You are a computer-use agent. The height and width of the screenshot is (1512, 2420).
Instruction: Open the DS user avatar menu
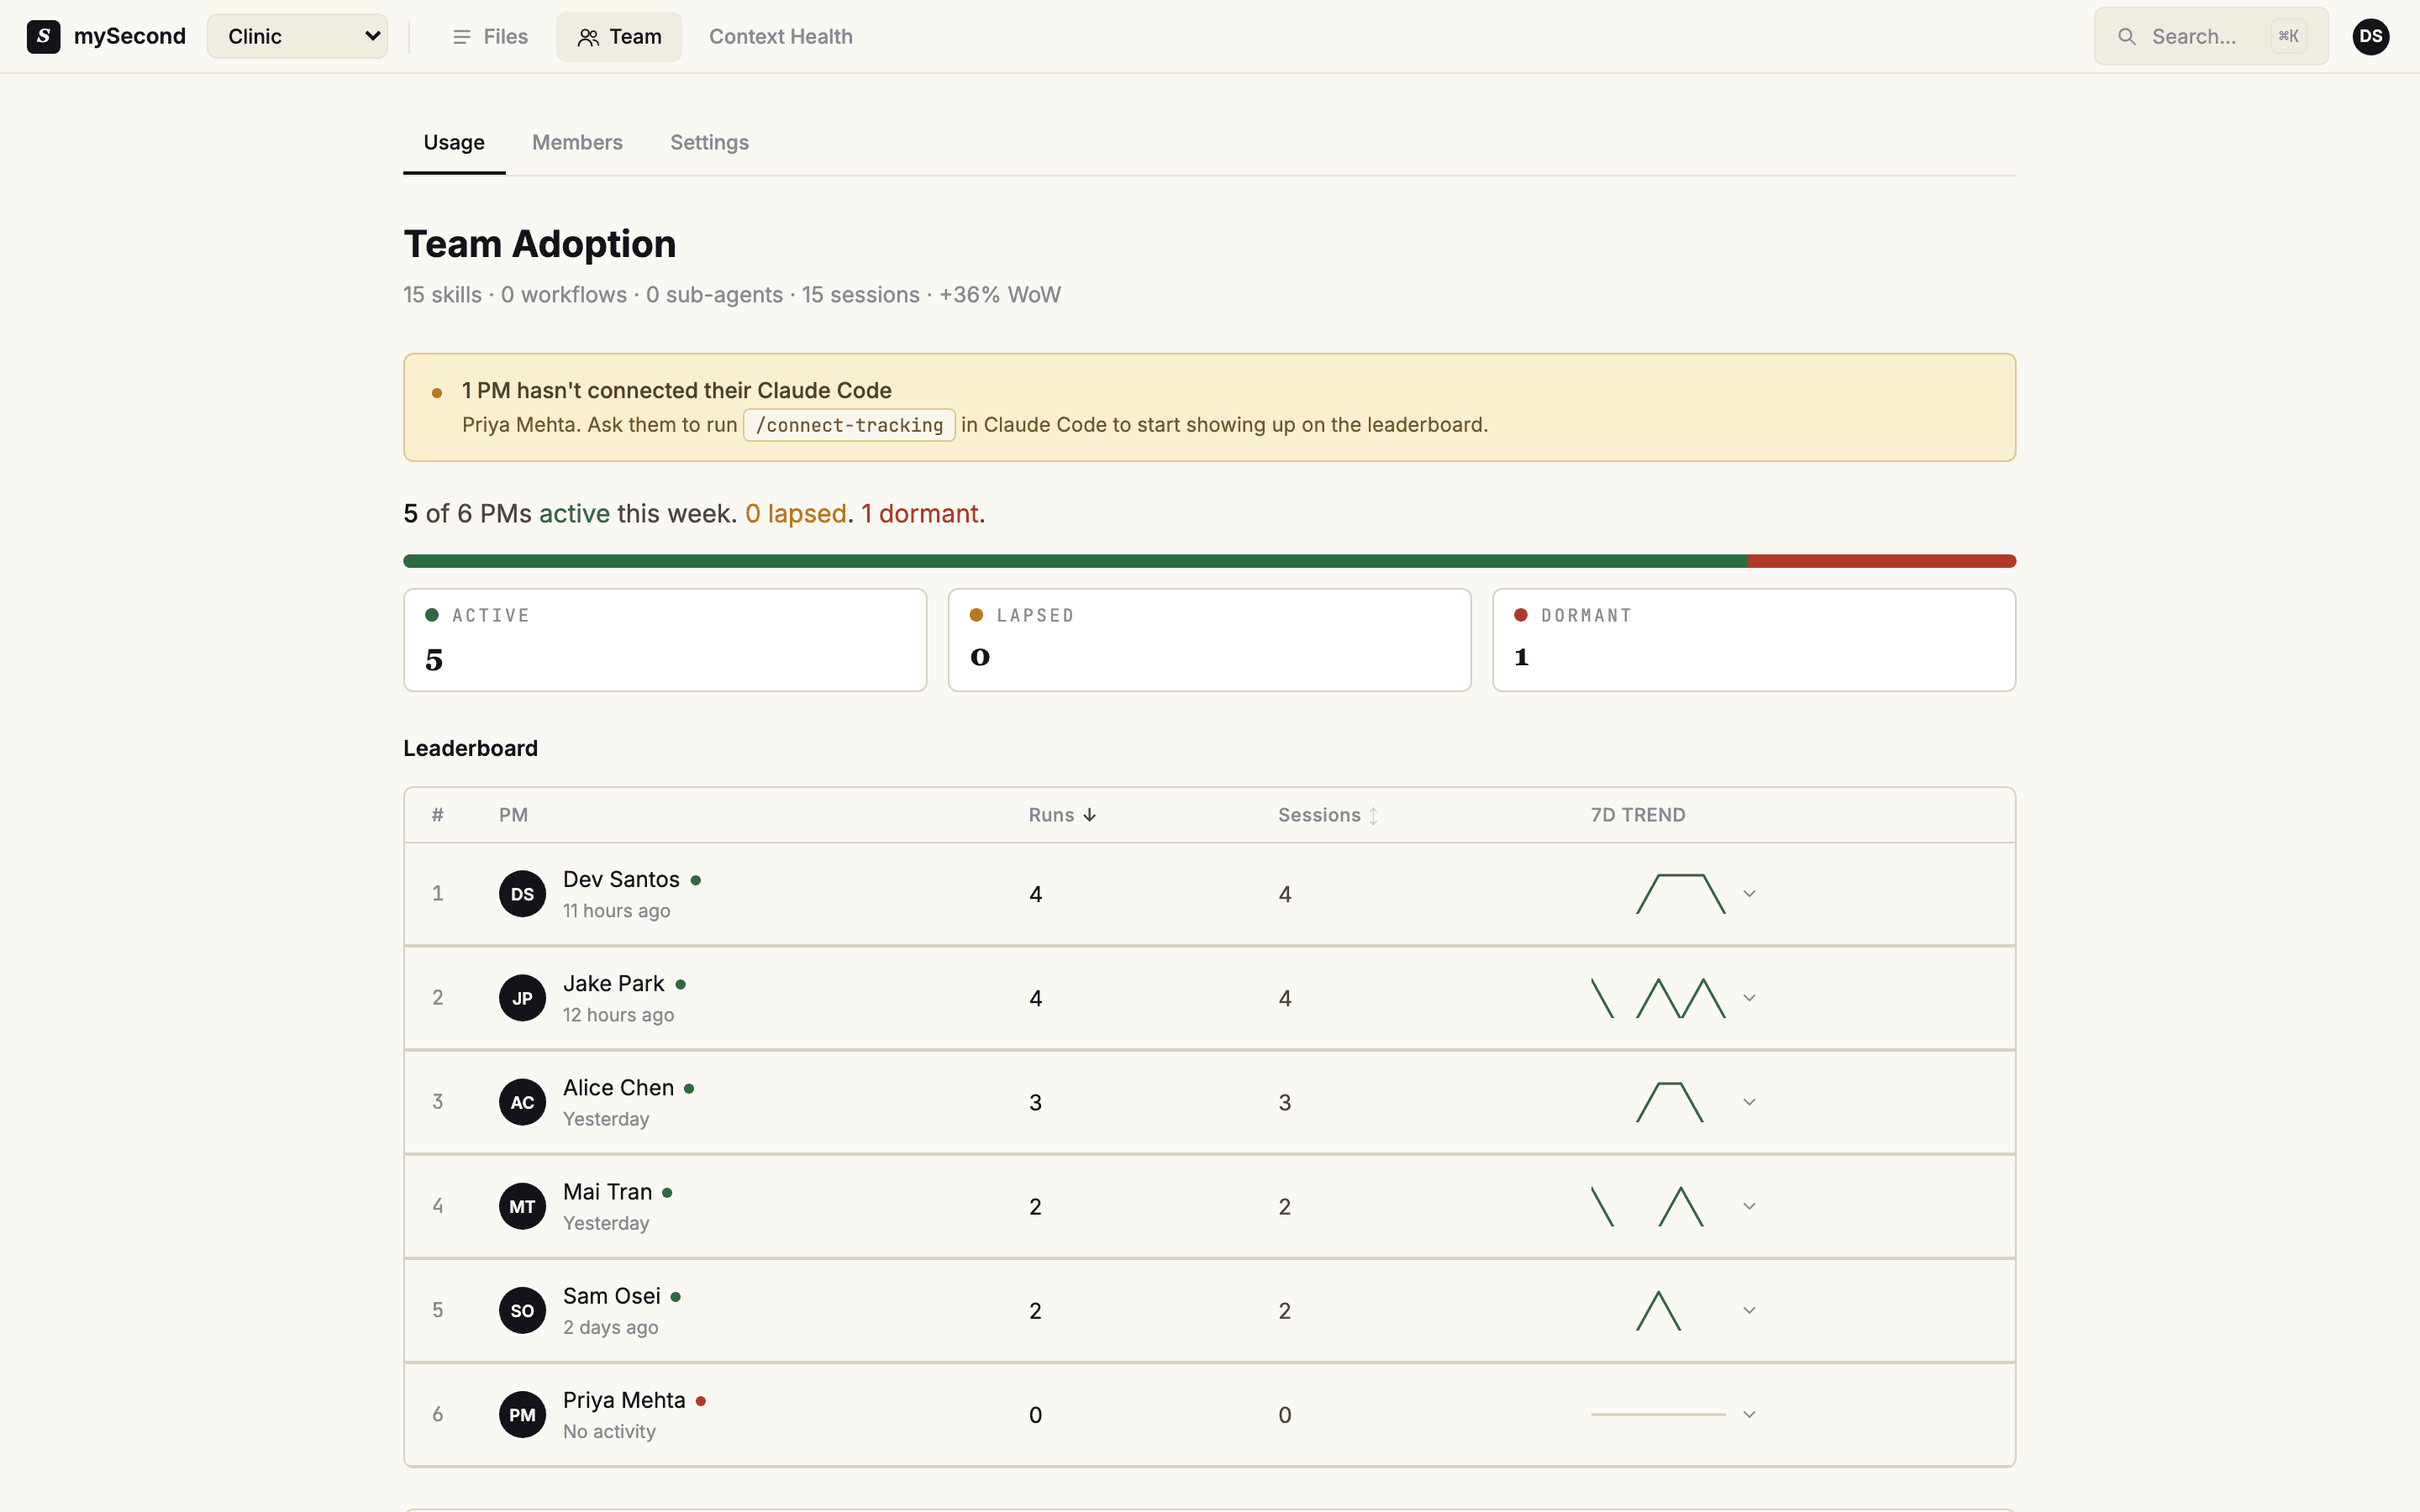pyautogui.click(x=2371, y=36)
